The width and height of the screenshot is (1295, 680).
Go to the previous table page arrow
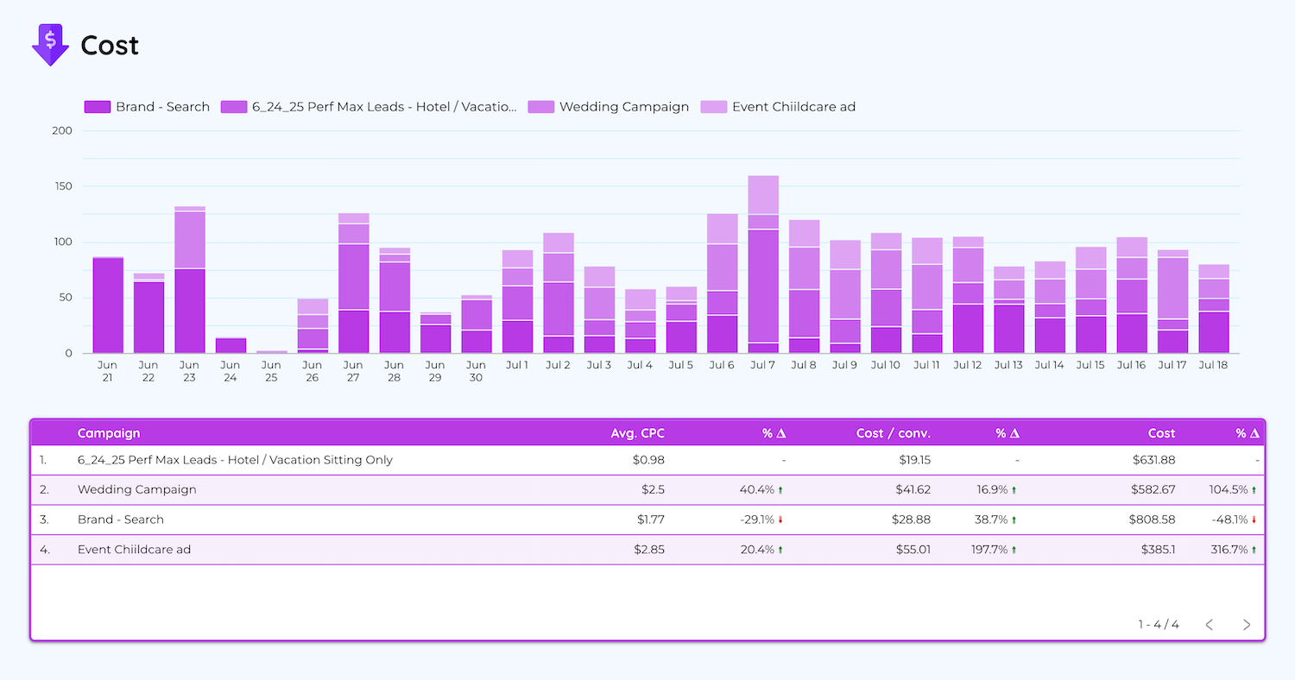(1210, 625)
